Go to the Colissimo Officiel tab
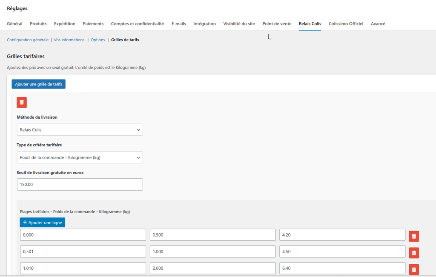Viewport: 436px width, 277px height. 346,24
